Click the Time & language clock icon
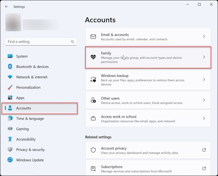This screenshot has width=218, height=176. (x=10, y=118)
